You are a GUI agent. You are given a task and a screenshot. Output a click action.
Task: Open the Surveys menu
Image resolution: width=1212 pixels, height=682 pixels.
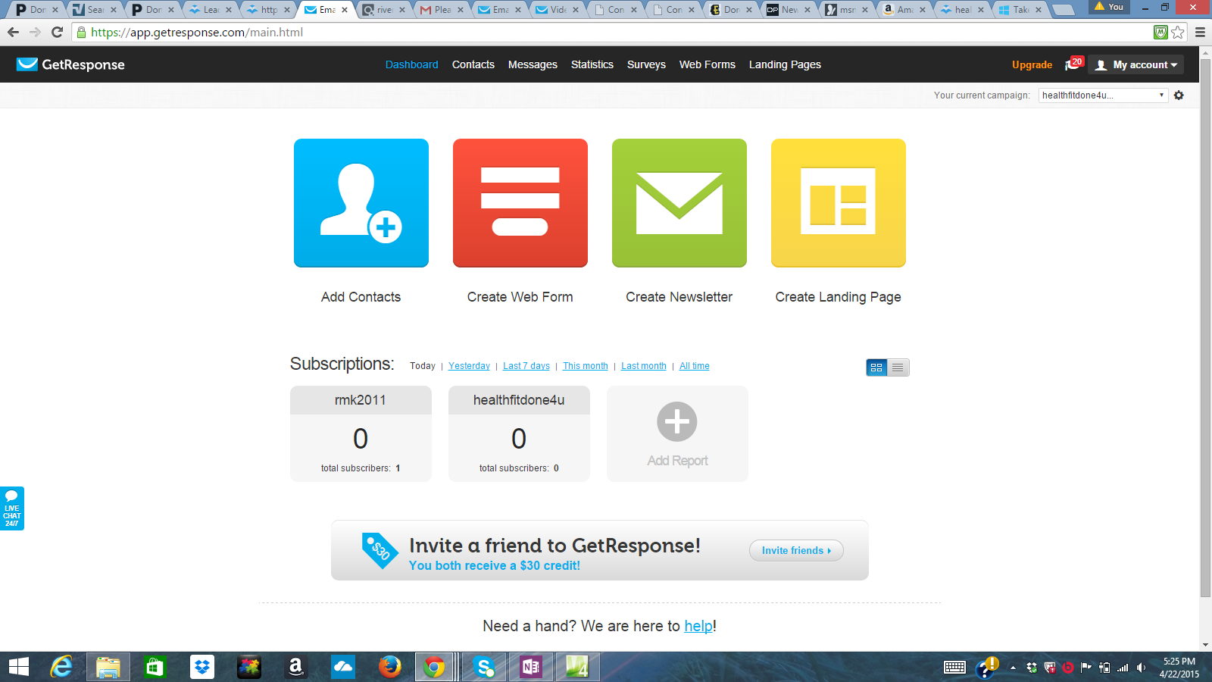tap(646, 64)
